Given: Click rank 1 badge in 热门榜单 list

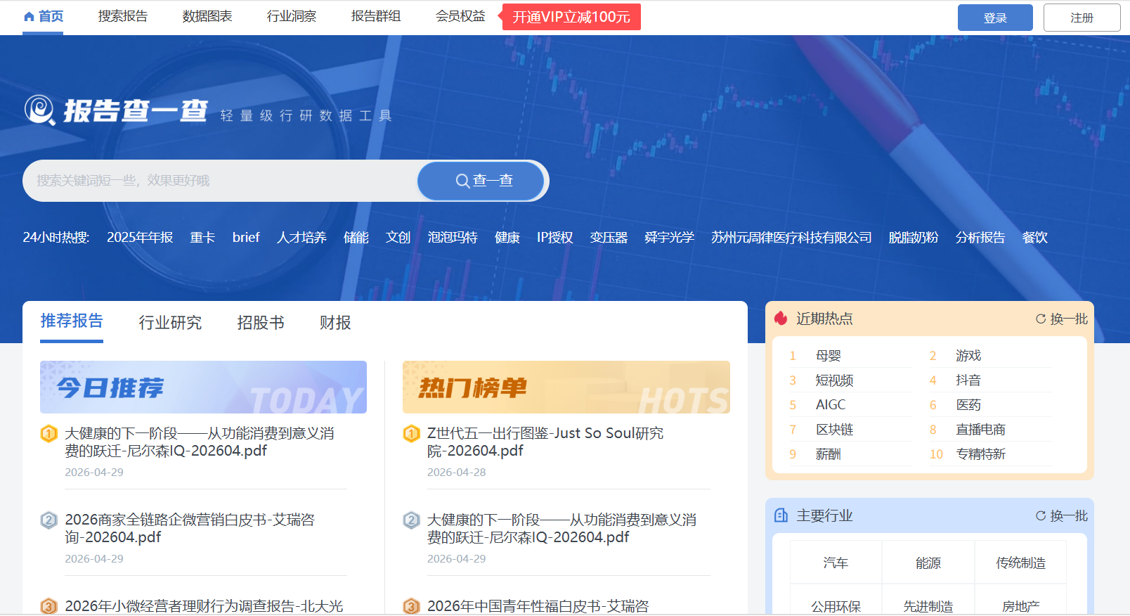Looking at the screenshot, I should coord(411,434).
